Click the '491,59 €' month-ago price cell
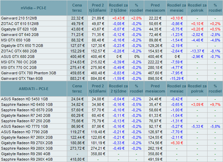Image resolution: width=223 pixels, height=162 pixels. 155,159
